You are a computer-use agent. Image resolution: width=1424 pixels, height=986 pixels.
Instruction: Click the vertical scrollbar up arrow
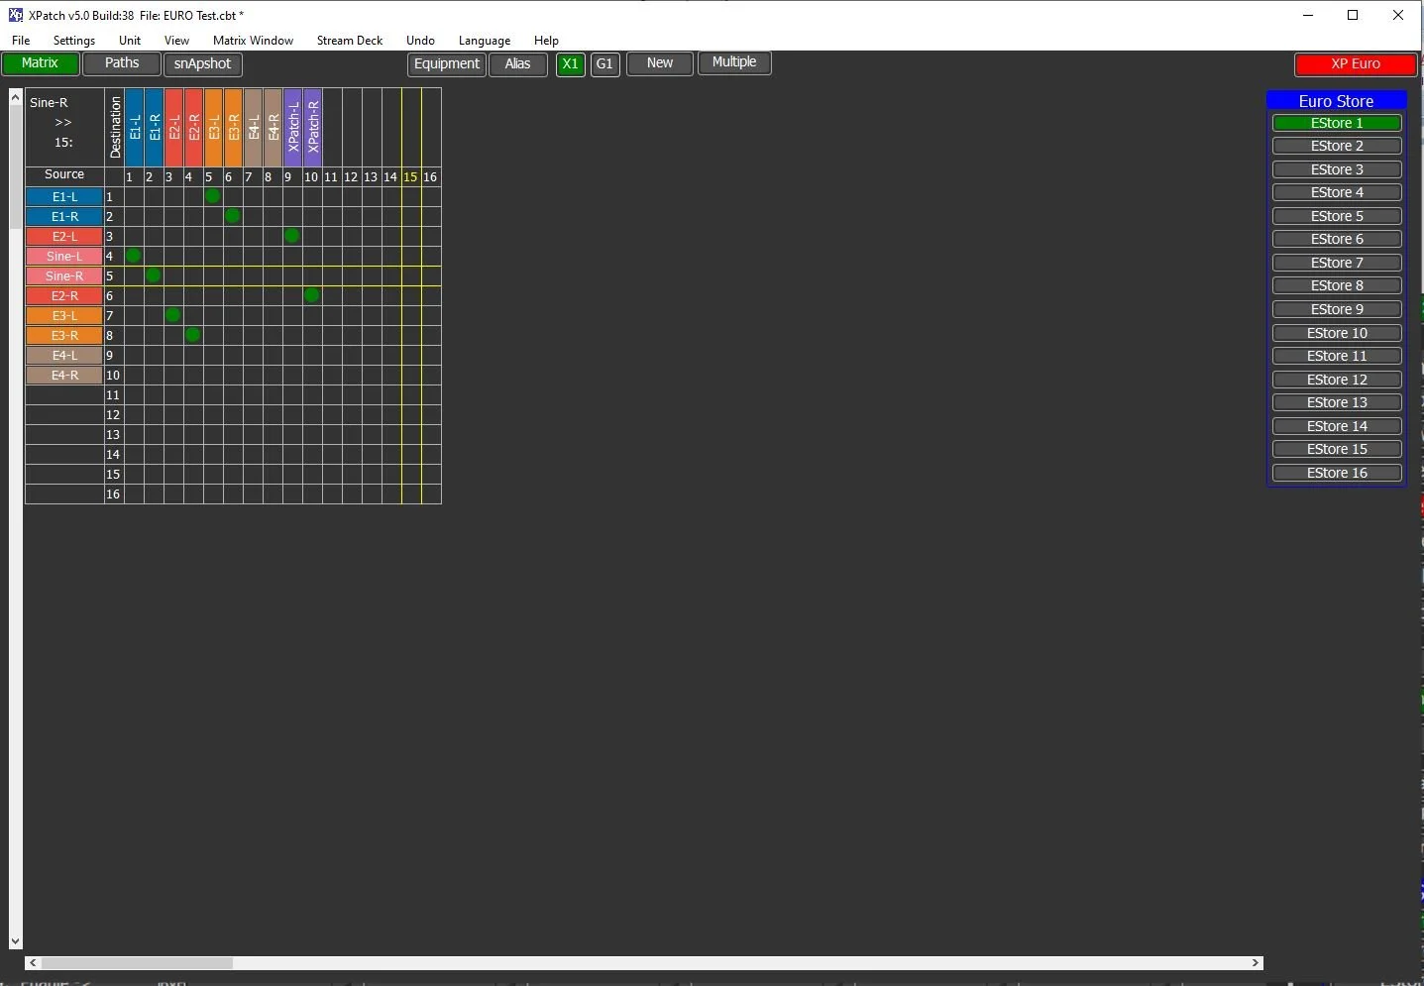click(15, 96)
